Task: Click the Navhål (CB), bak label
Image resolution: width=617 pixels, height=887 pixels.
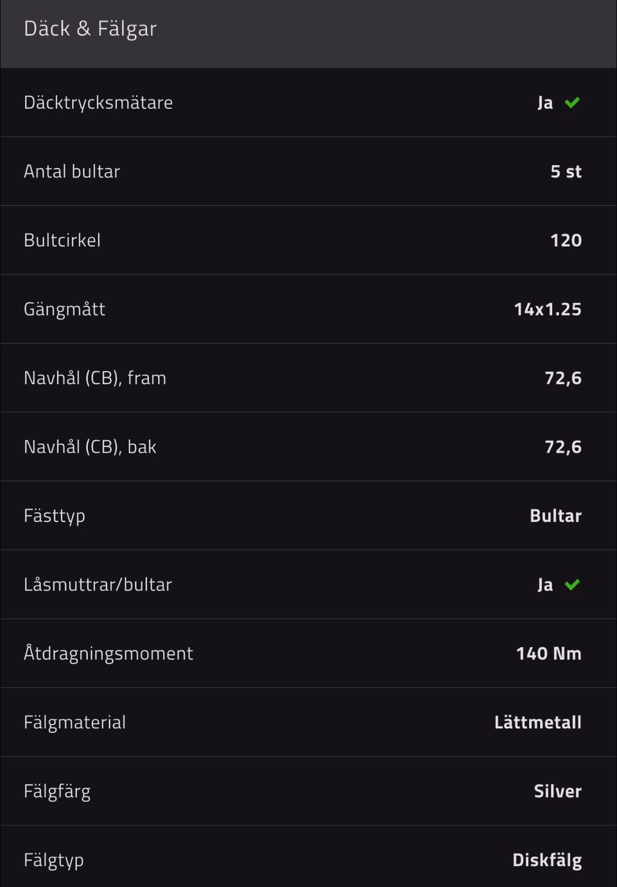Action: (x=90, y=447)
